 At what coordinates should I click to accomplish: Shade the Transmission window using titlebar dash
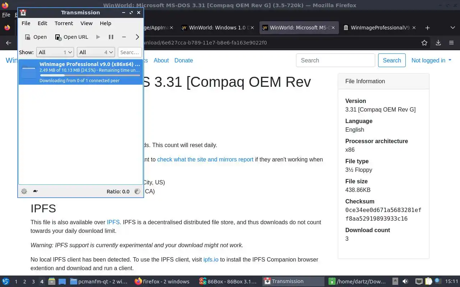(123, 13)
